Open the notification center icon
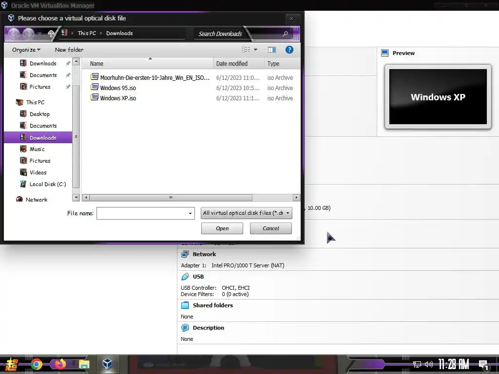This screenshot has width=499, height=374. tap(484, 365)
